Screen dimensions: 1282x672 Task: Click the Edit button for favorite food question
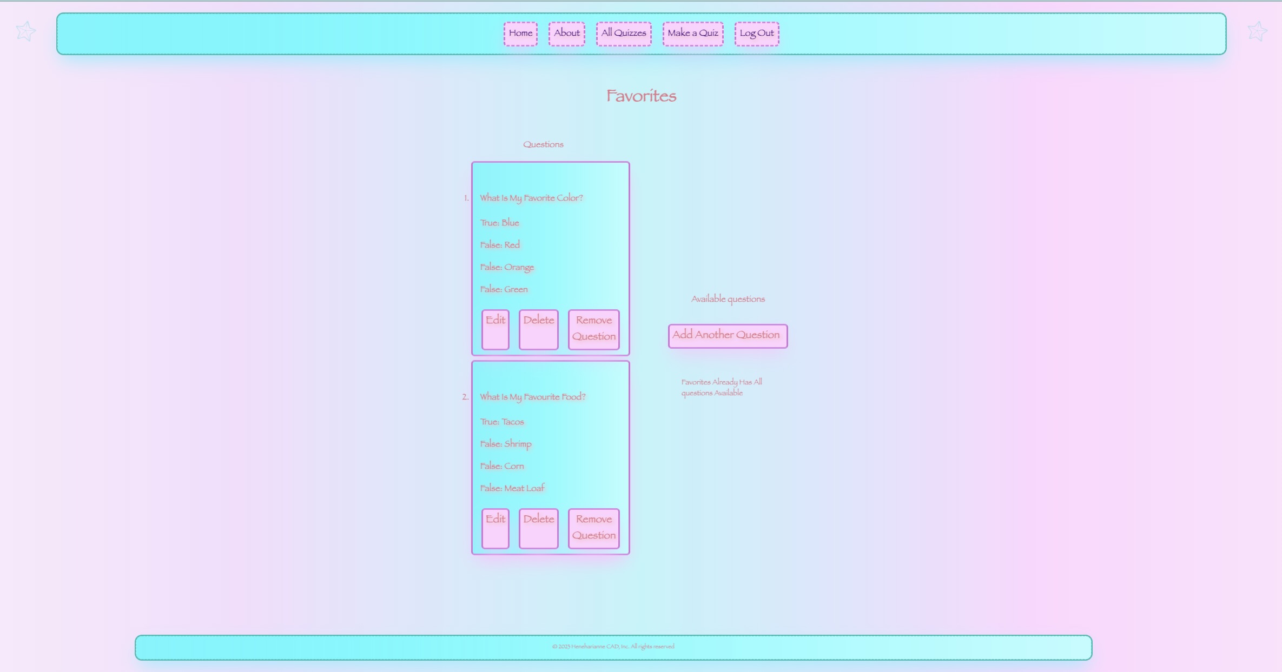[x=495, y=527]
